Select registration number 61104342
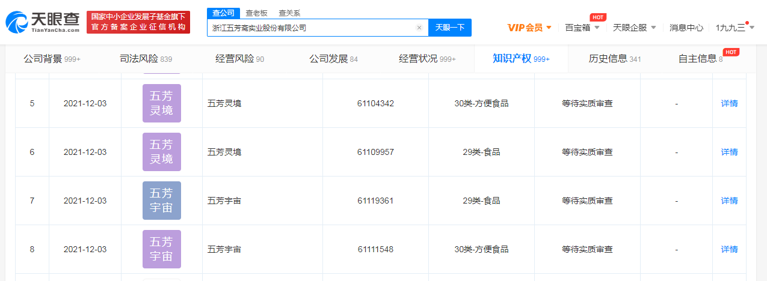 pos(375,103)
